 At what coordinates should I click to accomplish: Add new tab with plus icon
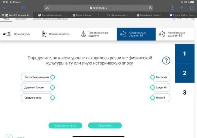point(182,8)
